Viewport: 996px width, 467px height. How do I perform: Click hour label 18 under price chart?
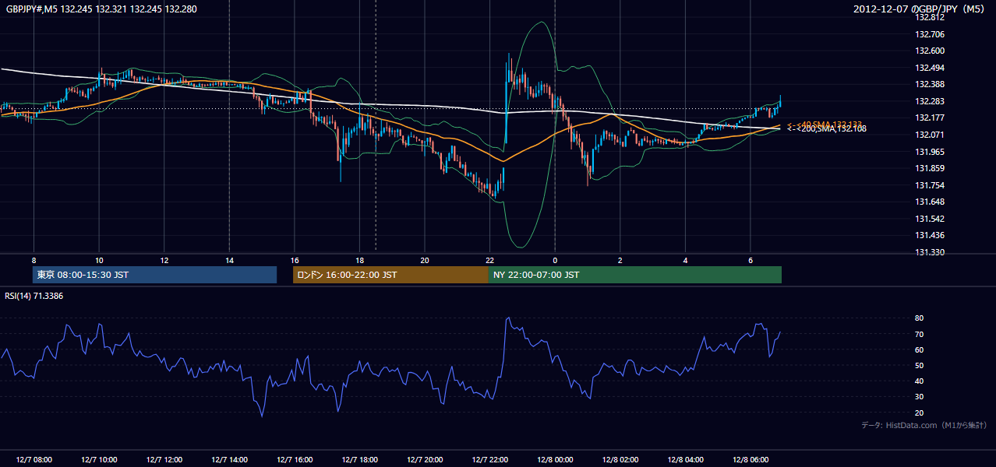click(x=359, y=260)
